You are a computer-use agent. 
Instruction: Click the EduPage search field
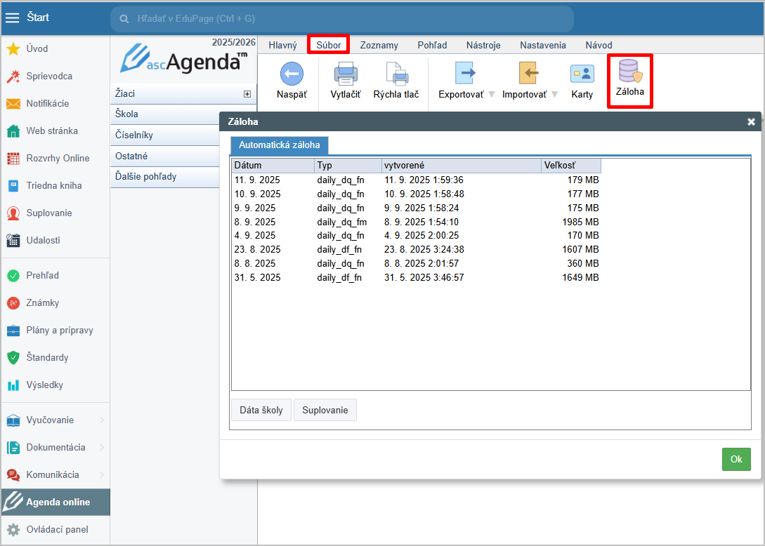coord(342,19)
